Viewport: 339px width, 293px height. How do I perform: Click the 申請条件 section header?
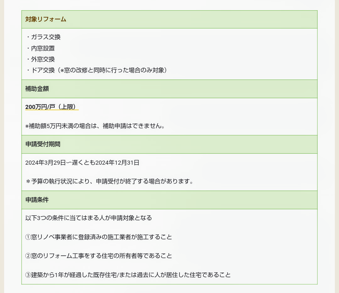(169, 200)
